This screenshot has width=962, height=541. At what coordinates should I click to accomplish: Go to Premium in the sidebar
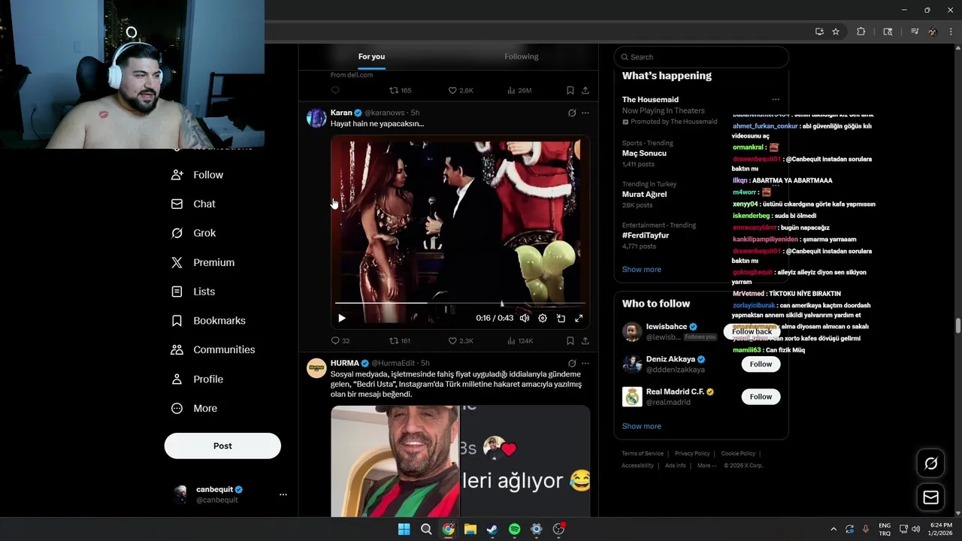(203, 262)
